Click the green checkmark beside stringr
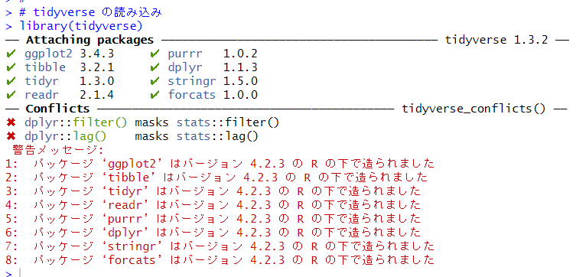 click(155, 81)
